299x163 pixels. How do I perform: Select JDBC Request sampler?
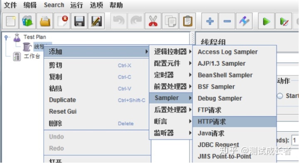click(x=235, y=145)
